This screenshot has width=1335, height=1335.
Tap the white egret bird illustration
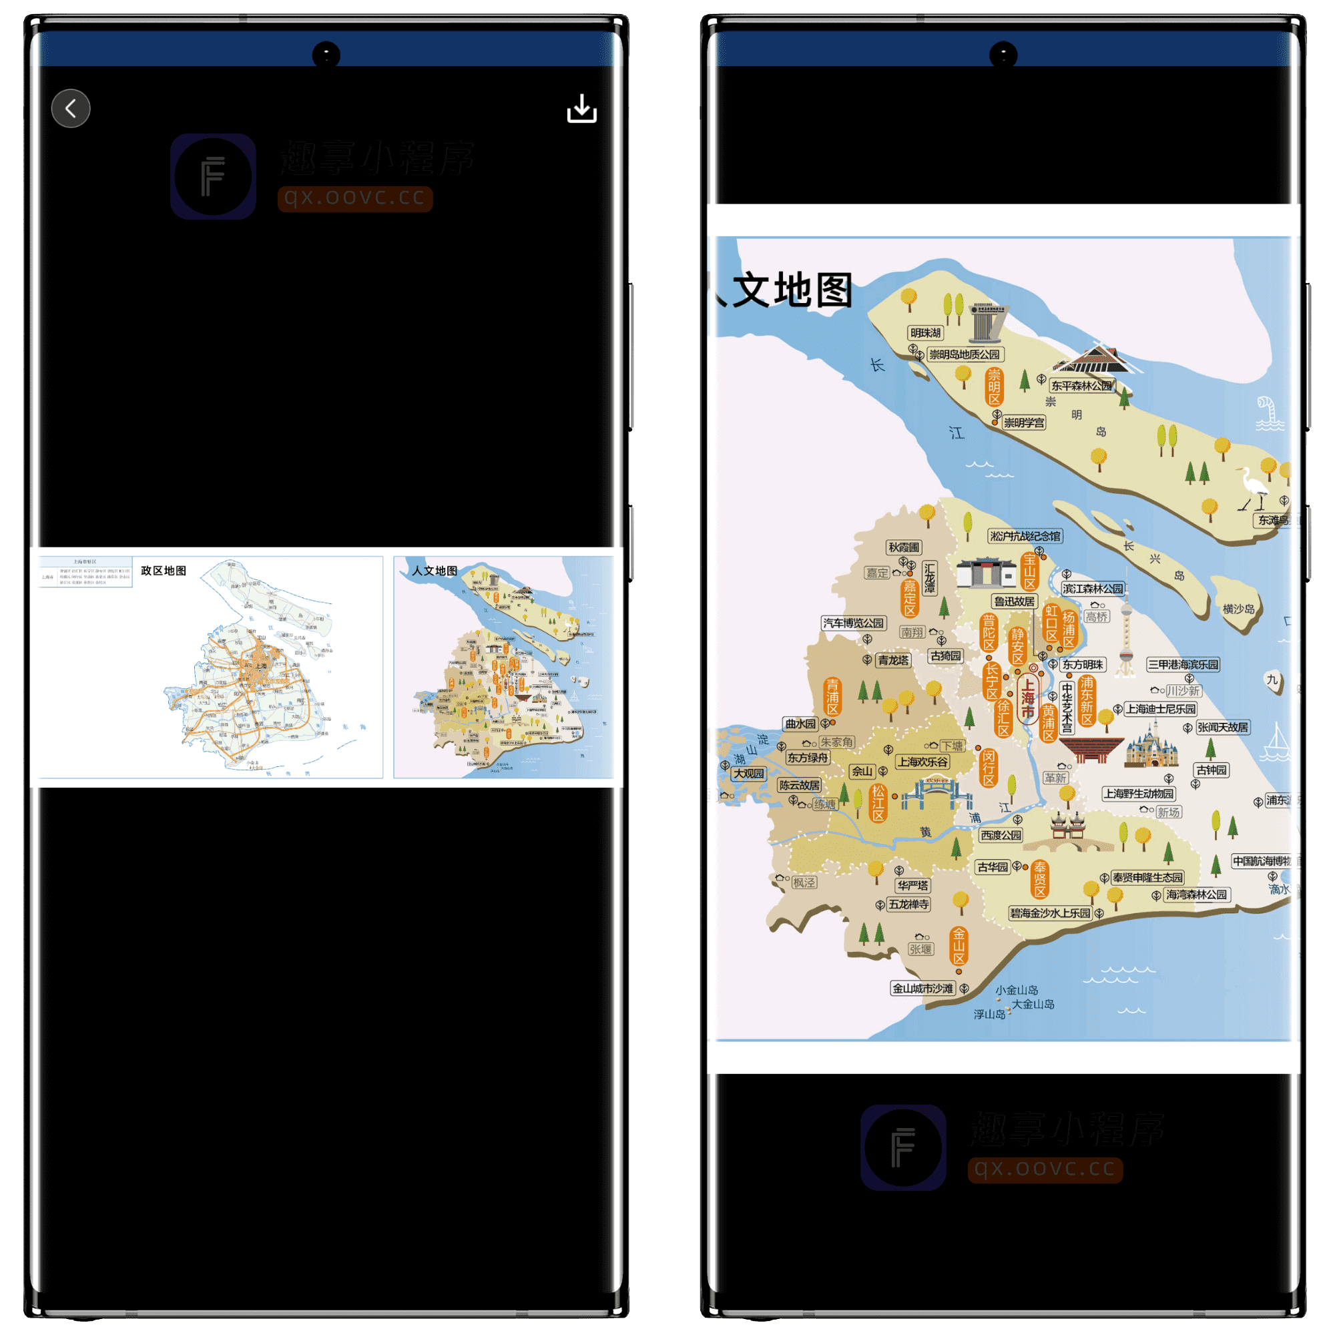pos(1253,488)
